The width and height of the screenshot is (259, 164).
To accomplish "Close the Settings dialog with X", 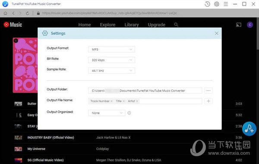I will [x=216, y=33].
